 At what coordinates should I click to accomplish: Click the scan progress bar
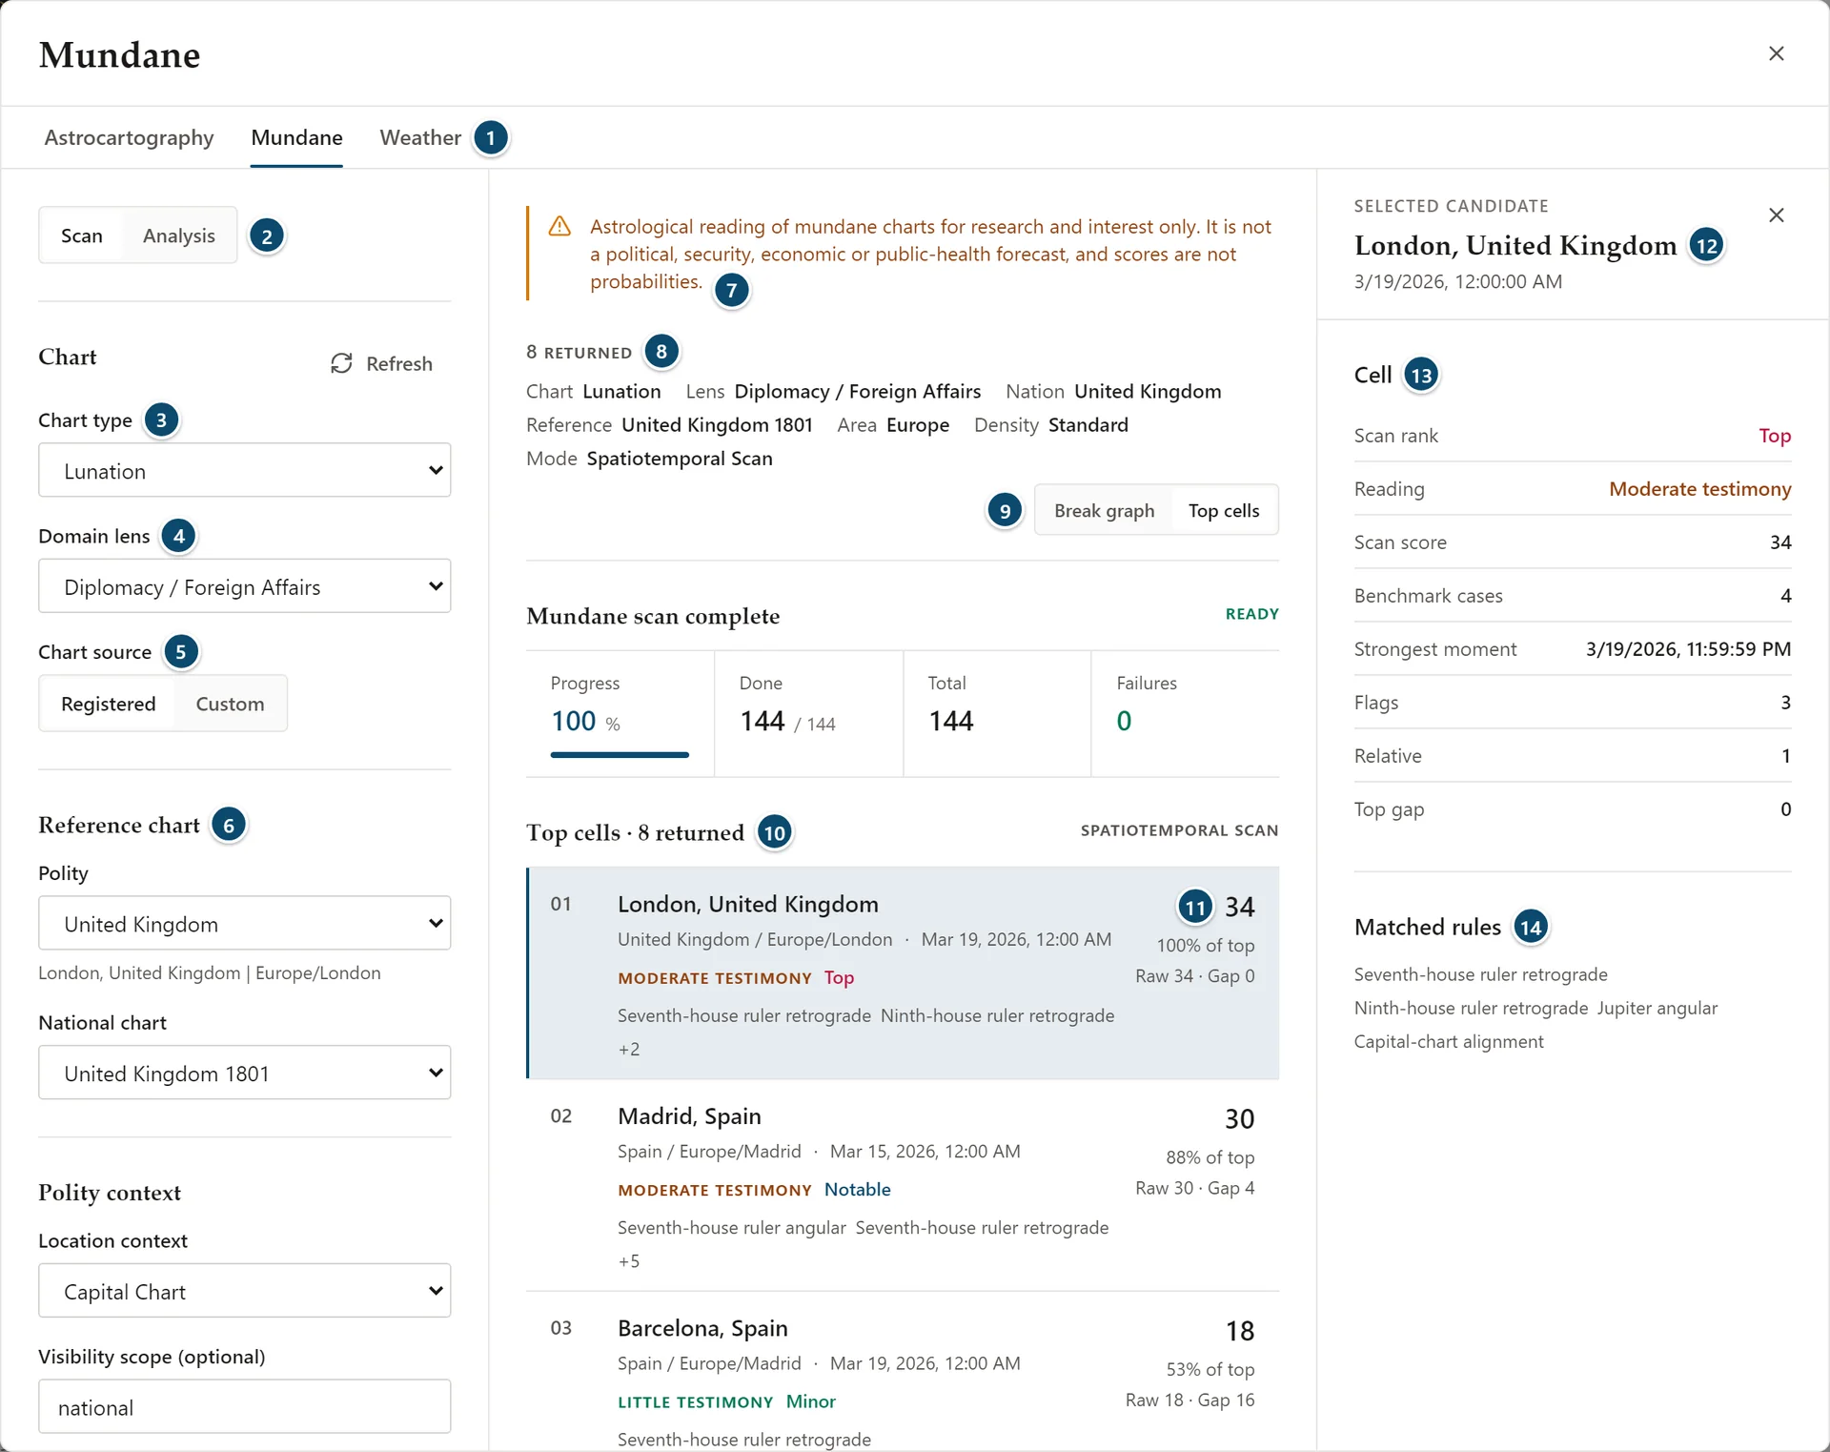coord(620,755)
